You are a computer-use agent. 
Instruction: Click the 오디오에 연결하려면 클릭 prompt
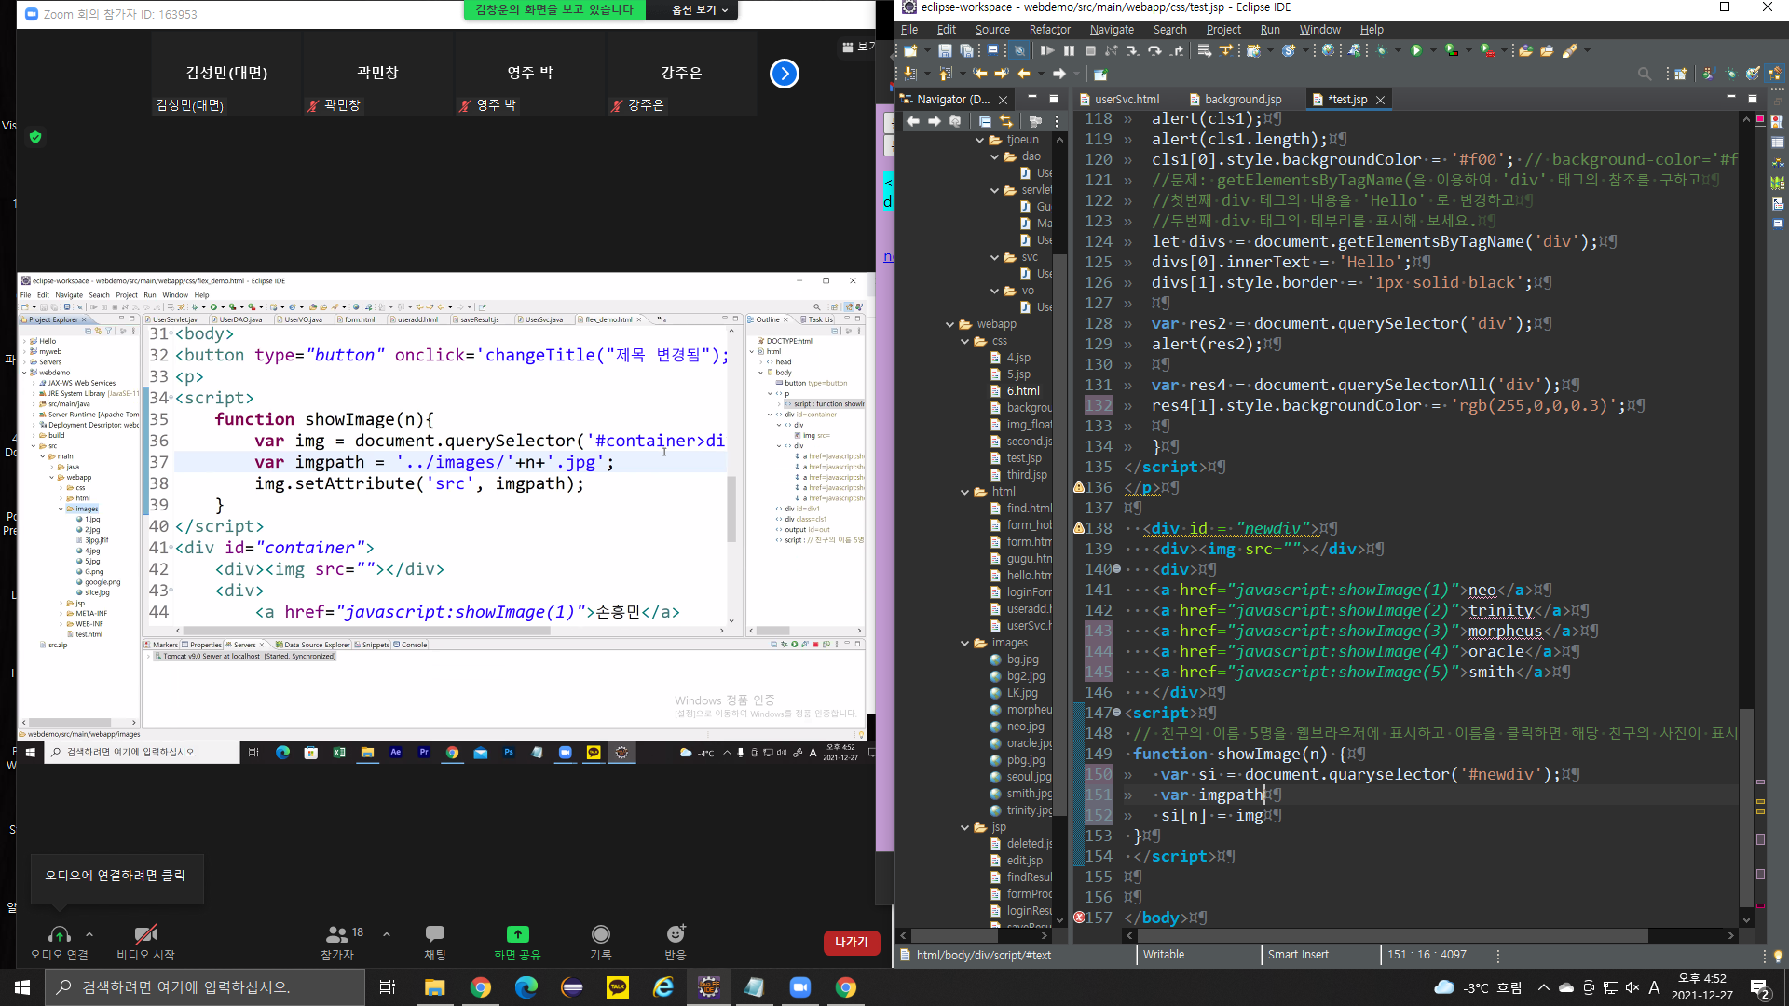point(116,876)
